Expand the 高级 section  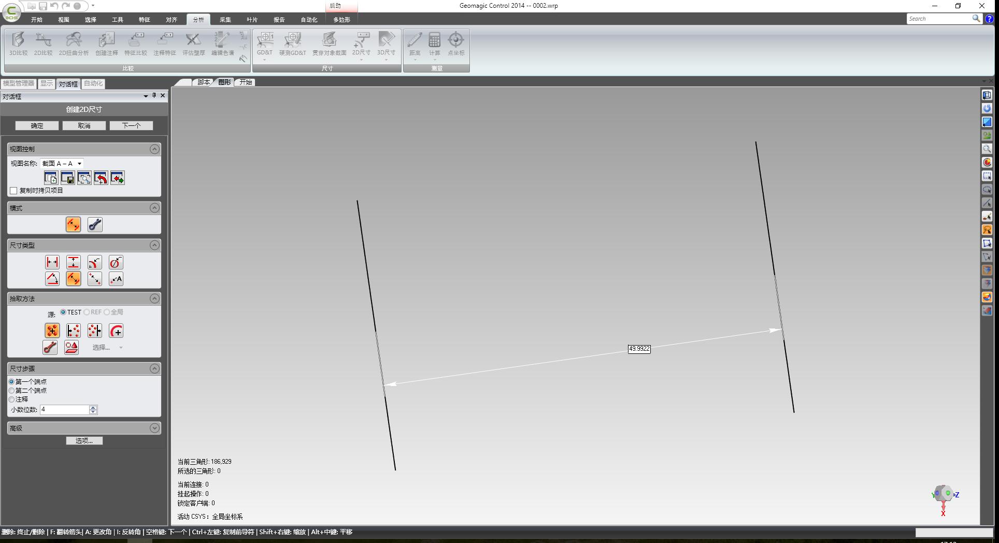pos(154,428)
